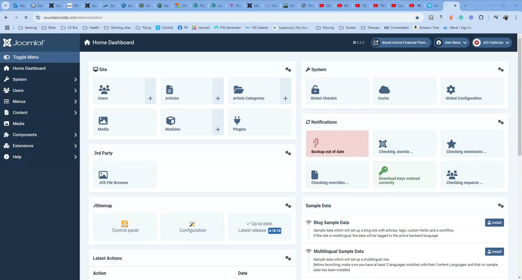Open a new browser tab with plus
This screenshot has height=280, width=522.
click(x=465, y=5)
